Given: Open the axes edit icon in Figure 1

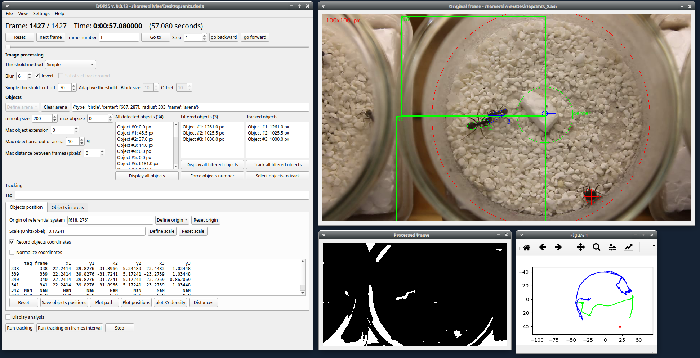Looking at the screenshot, I should point(628,247).
